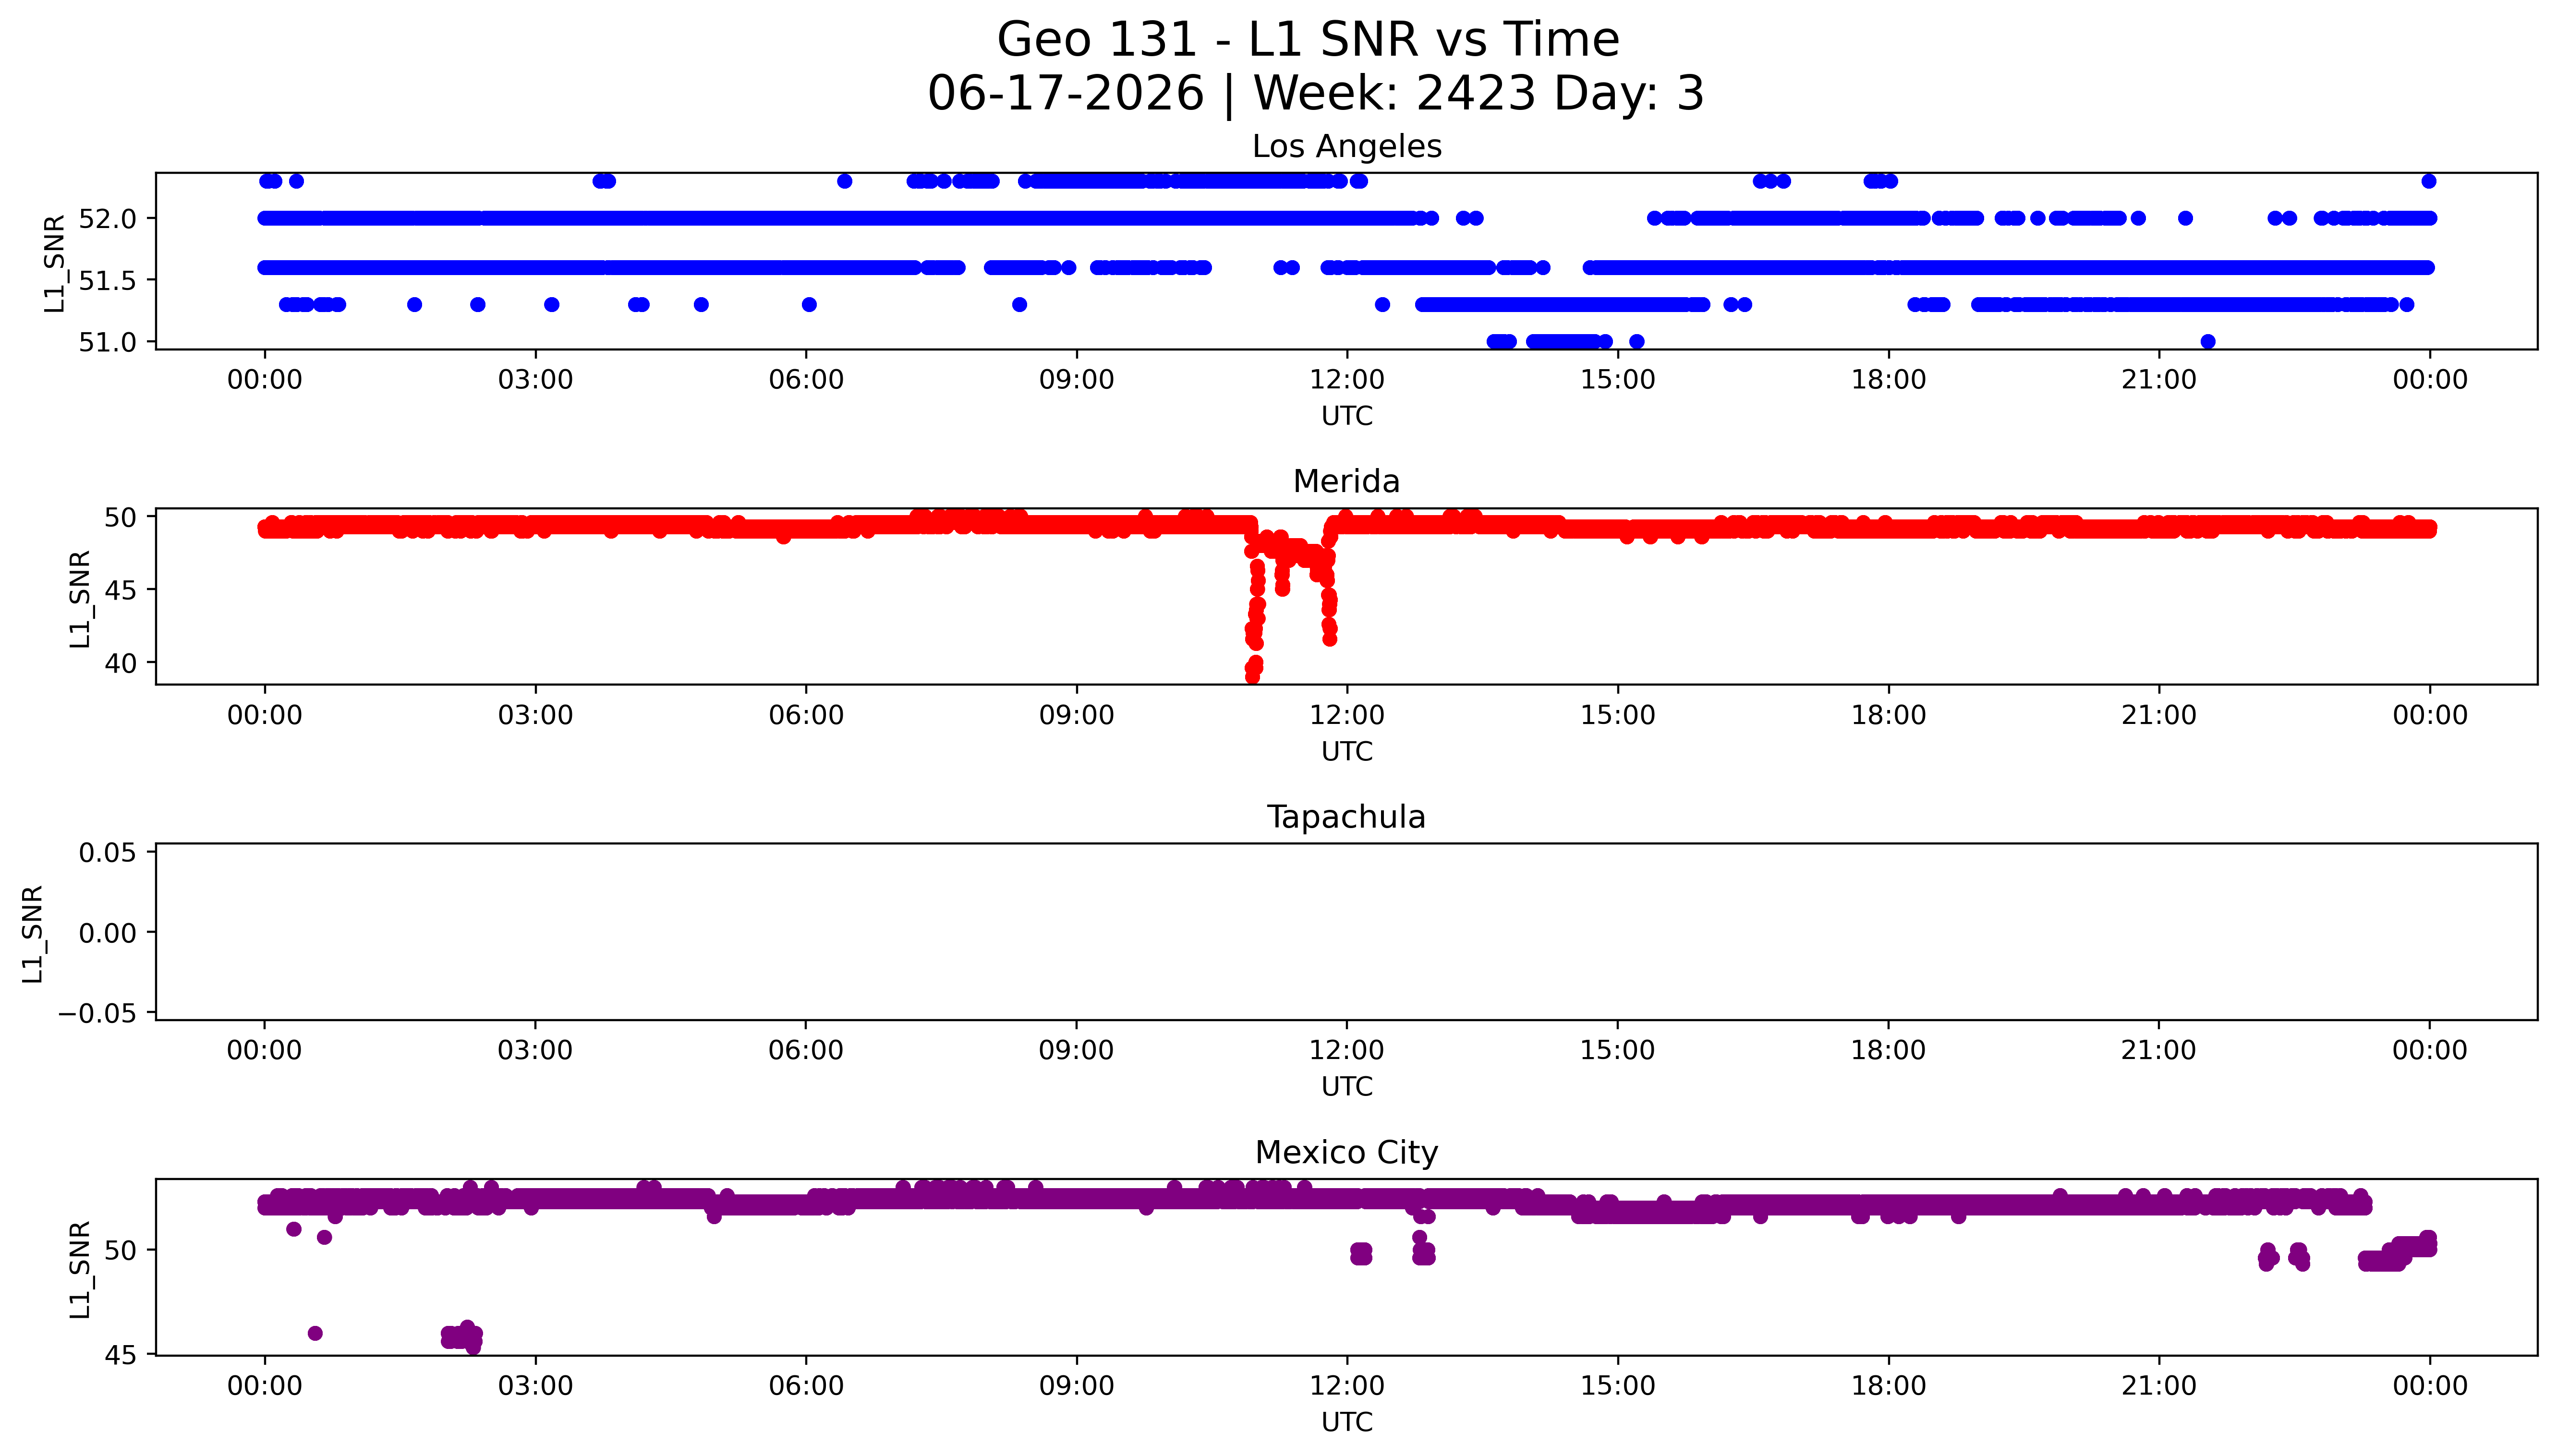Click the UTC axis label under Los Angeles
Viewport: 2557px width, 1456px height.
[x=1347, y=416]
